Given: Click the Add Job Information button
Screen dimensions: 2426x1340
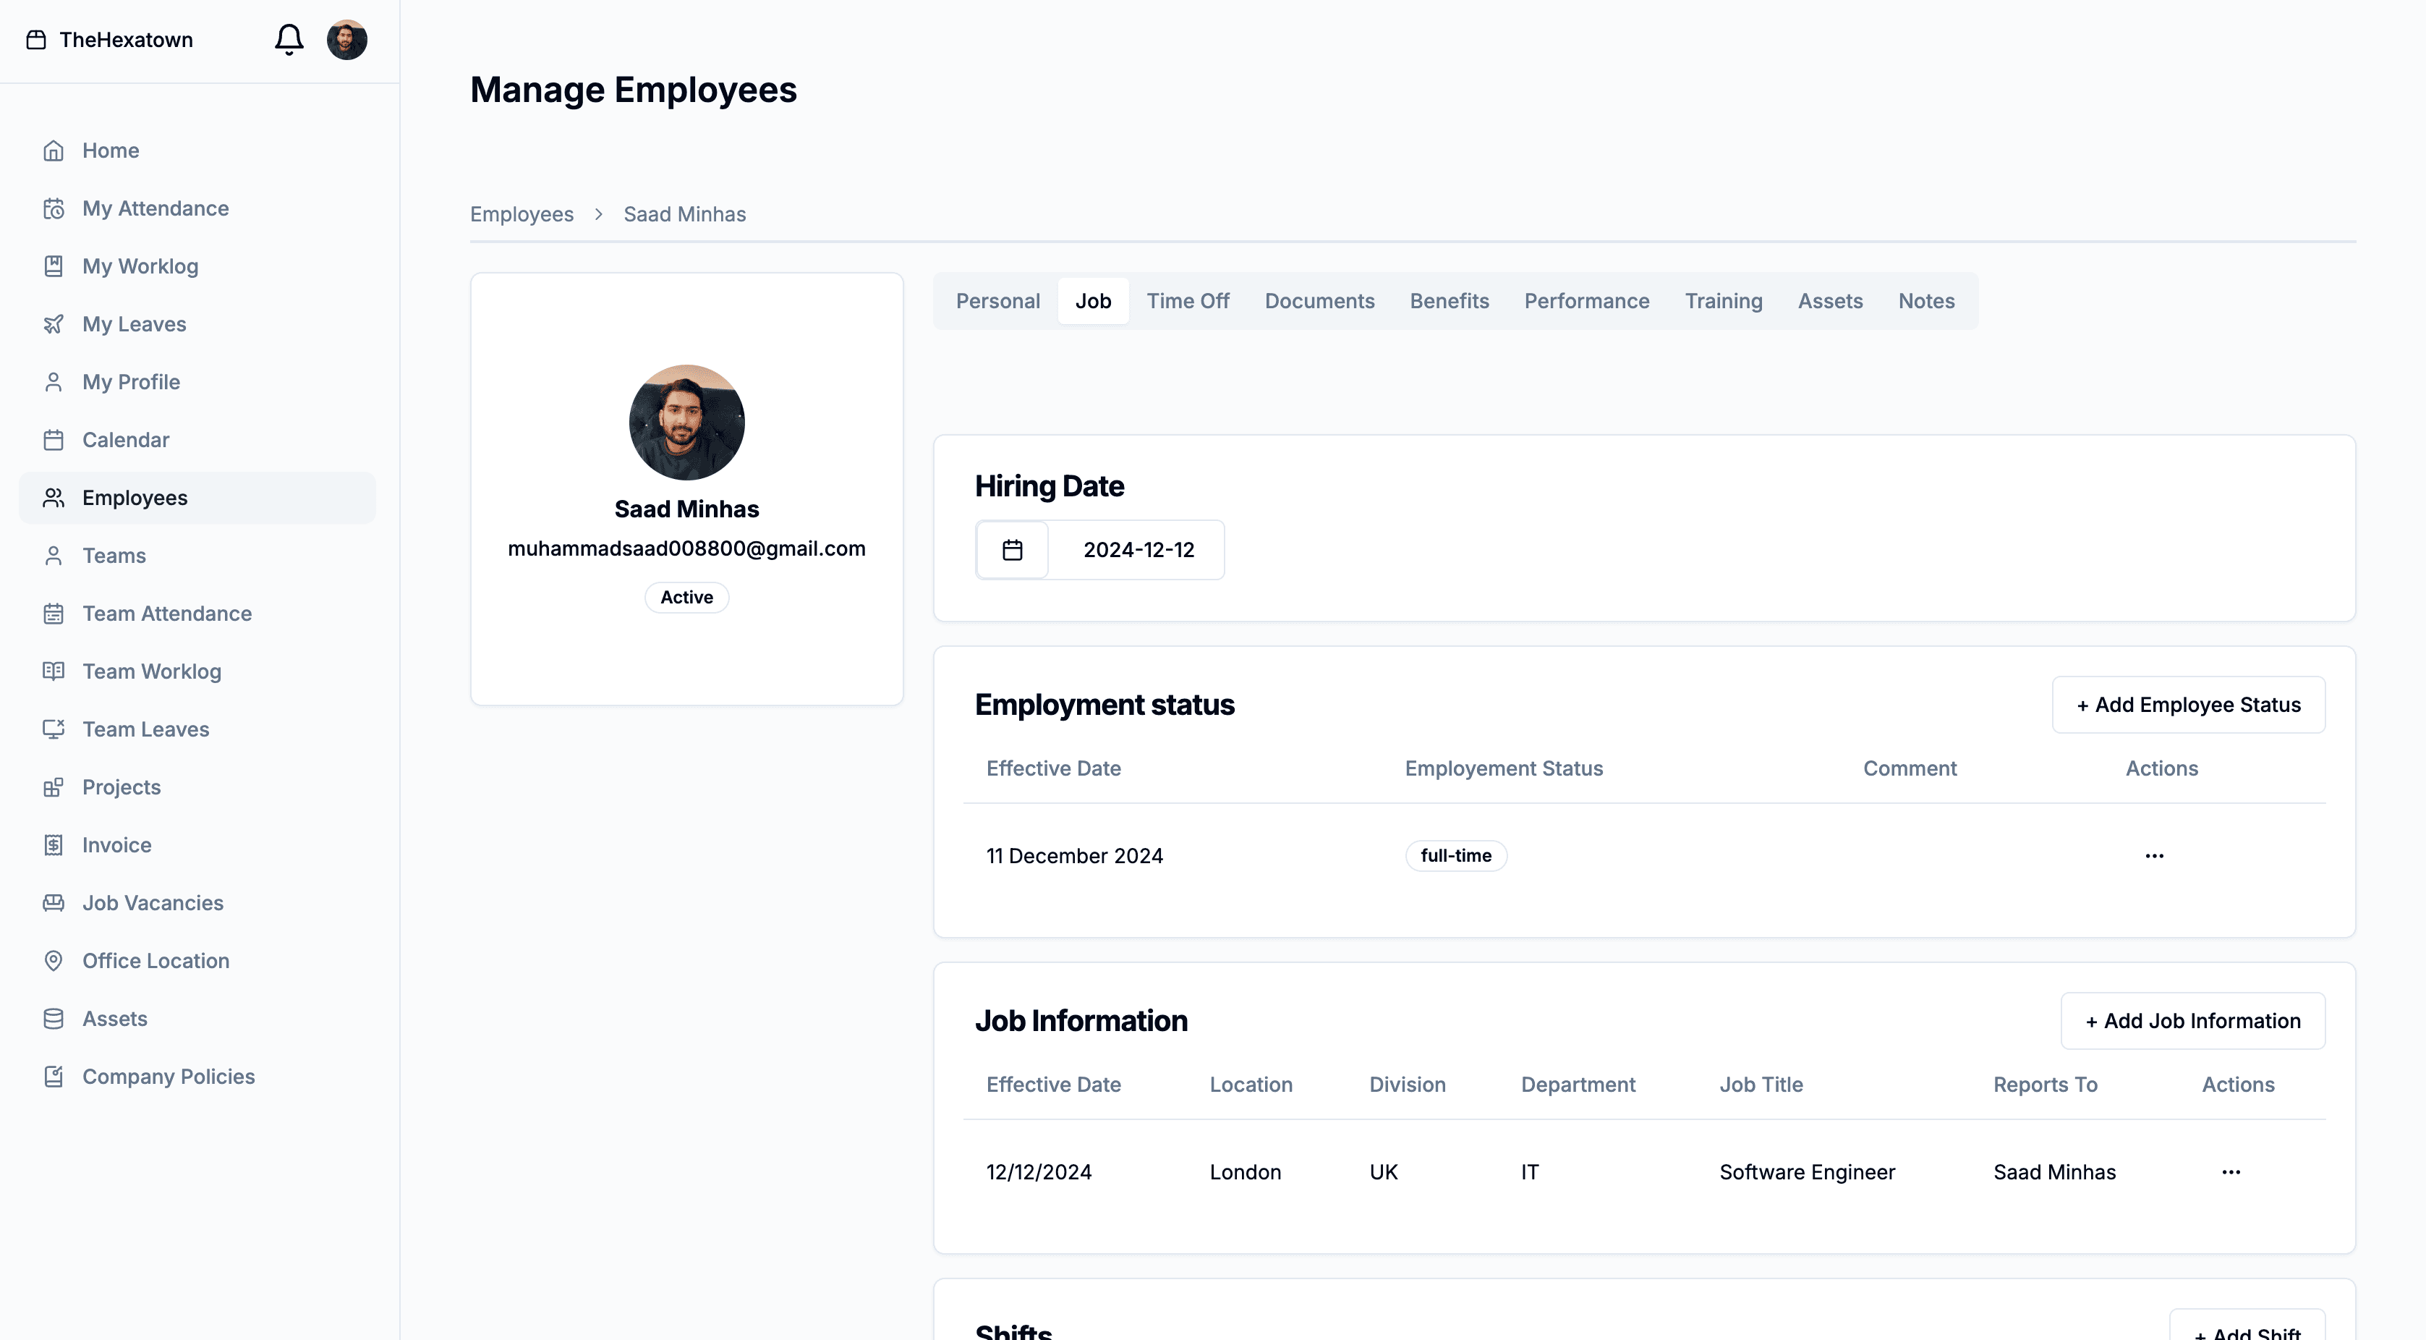Looking at the screenshot, I should [2192, 1020].
